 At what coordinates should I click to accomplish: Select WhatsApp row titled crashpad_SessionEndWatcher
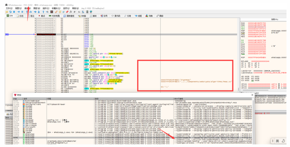(x=133, y=141)
